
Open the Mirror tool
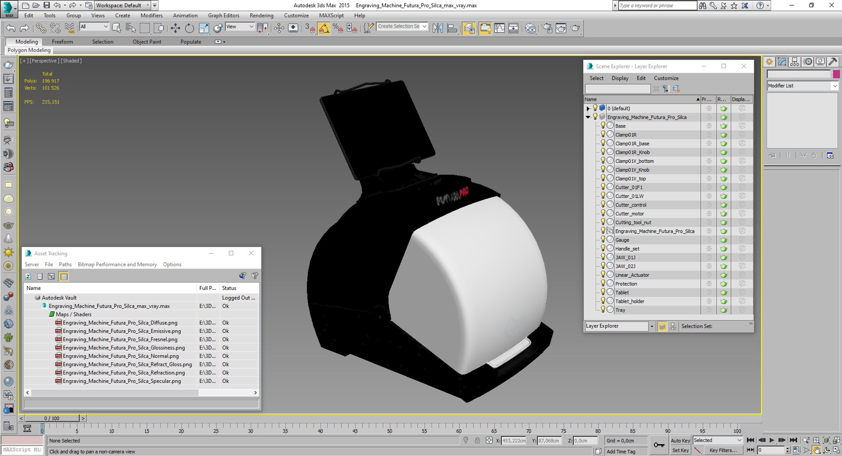tap(438, 28)
